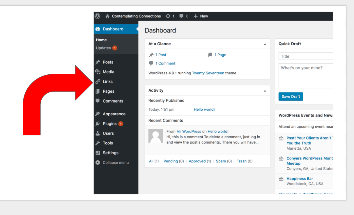Select the Media icon in sidebar
The width and height of the screenshot is (354, 215).
[98, 72]
